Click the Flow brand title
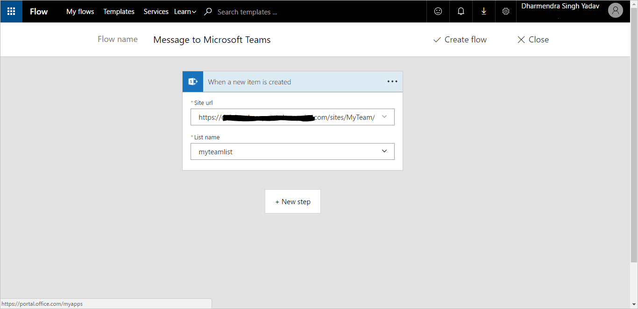Viewport: 638px width, 309px height. [39, 11]
